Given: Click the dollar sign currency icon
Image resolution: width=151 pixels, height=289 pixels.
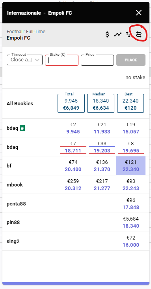Looking at the screenshot, I should pyautogui.click(x=107, y=34).
